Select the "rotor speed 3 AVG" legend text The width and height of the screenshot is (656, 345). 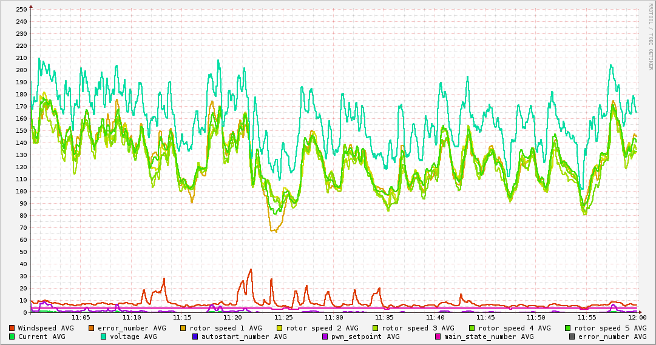[x=418, y=328]
